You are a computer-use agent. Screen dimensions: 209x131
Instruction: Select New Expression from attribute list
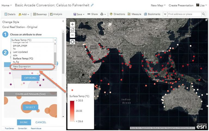click(x=32, y=66)
